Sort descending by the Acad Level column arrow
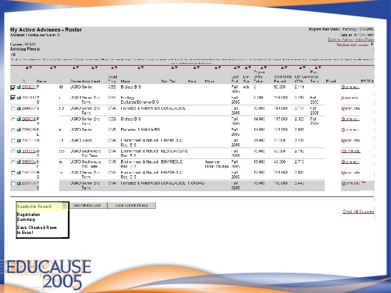 96,67
